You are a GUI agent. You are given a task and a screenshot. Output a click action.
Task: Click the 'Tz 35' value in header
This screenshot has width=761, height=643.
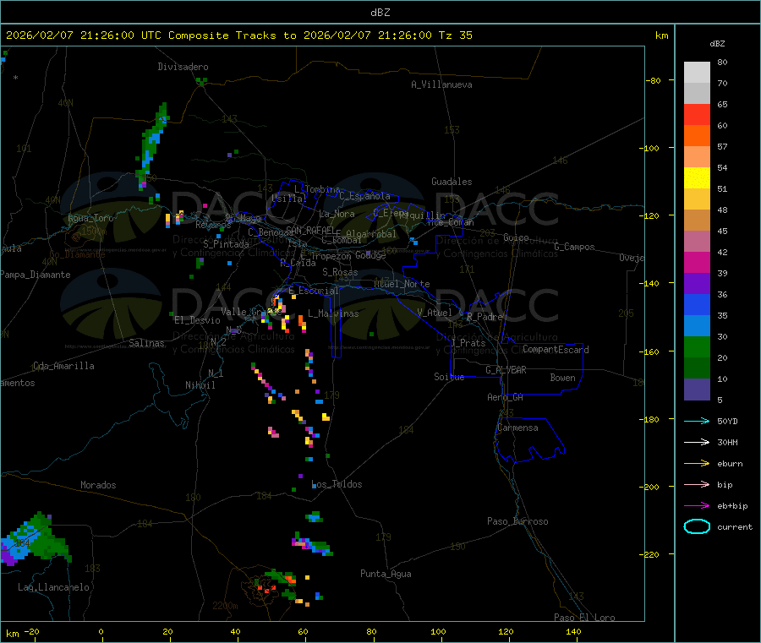[x=455, y=35]
